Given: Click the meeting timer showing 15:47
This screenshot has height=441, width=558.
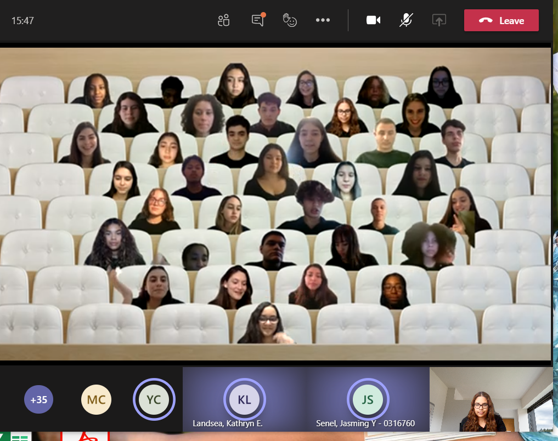Looking at the screenshot, I should pyautogui.click(x=22, y=21).
